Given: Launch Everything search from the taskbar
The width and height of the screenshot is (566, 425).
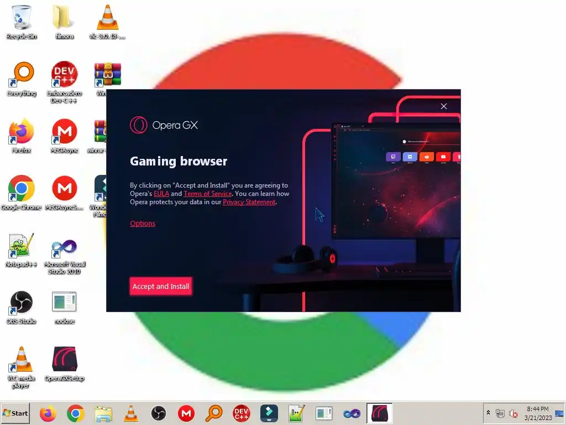Looking at the screenshot, I should [x=214, y=413].
